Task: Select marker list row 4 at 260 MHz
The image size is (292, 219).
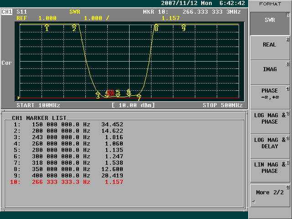Action: click(68, 144)
